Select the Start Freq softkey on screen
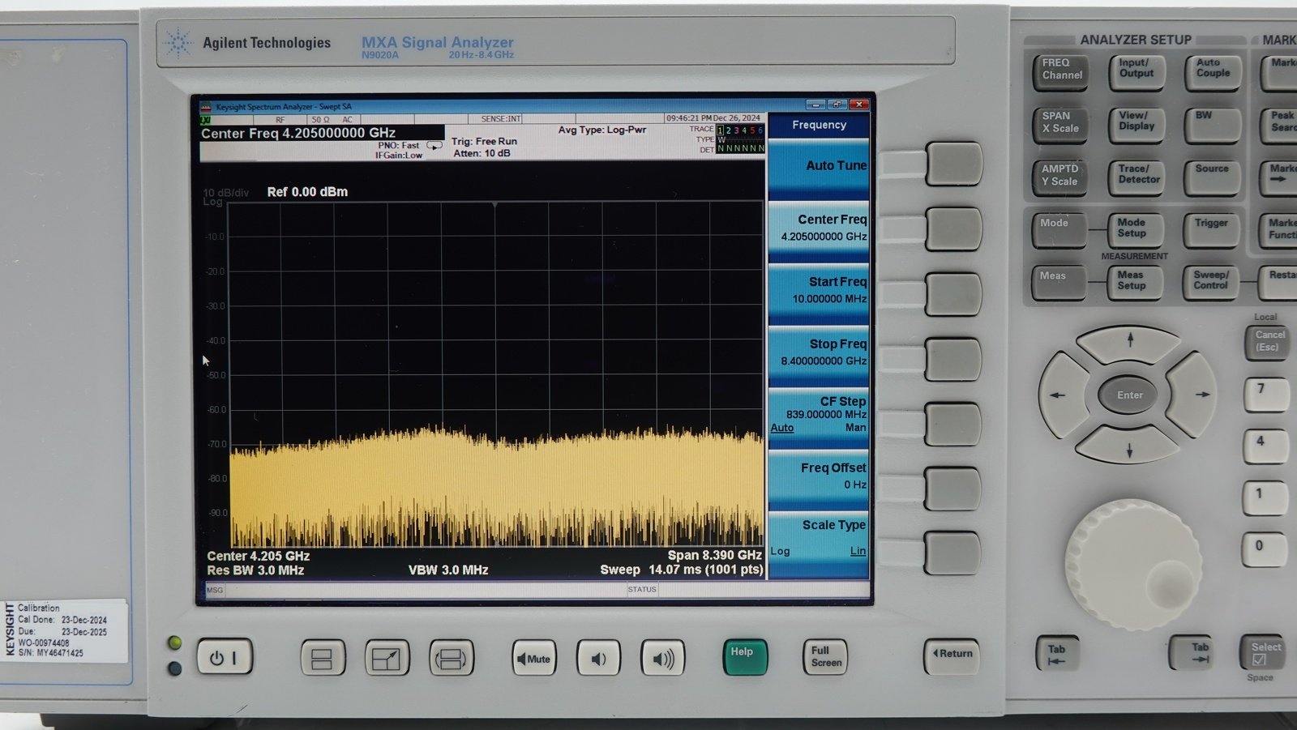1297x730 pixels. click(819, 292)
